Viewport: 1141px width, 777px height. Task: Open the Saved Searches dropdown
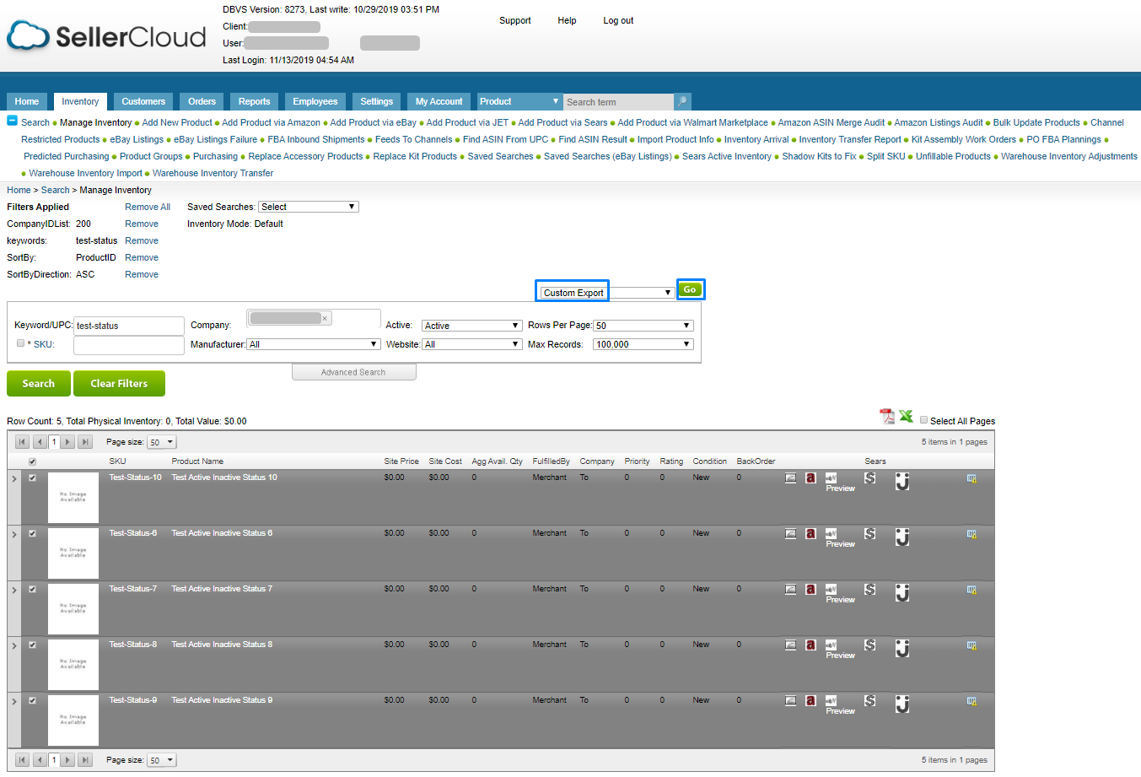pyautogui.click(x=308, y=207)
